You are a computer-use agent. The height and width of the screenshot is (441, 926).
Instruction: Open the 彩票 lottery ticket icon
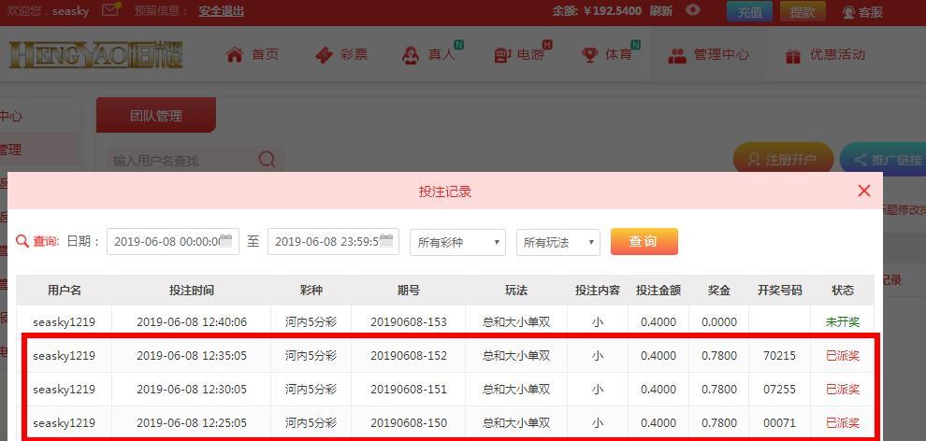click(x=324, y=55)
